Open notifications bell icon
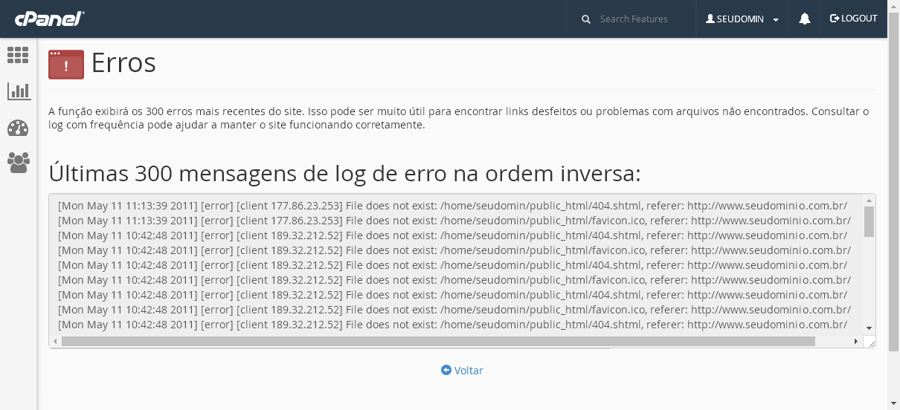Viewport: 900px width, 410px height. [x=804, y=19]
